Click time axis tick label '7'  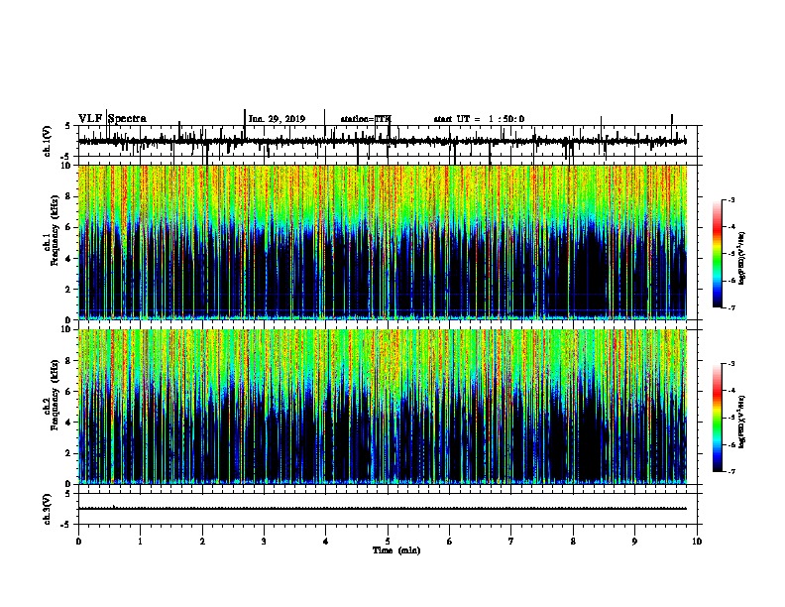click(511, 542)
